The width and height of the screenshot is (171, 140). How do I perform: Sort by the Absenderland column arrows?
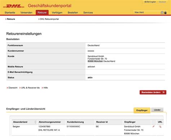pos(35,122)
